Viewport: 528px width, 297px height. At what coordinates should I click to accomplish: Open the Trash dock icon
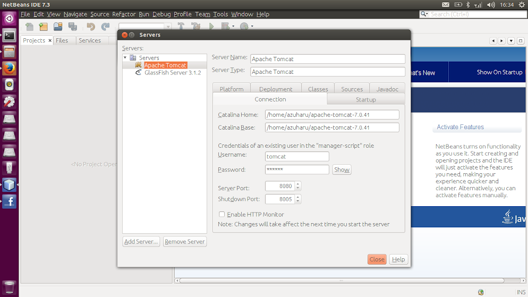pos(9,287)
